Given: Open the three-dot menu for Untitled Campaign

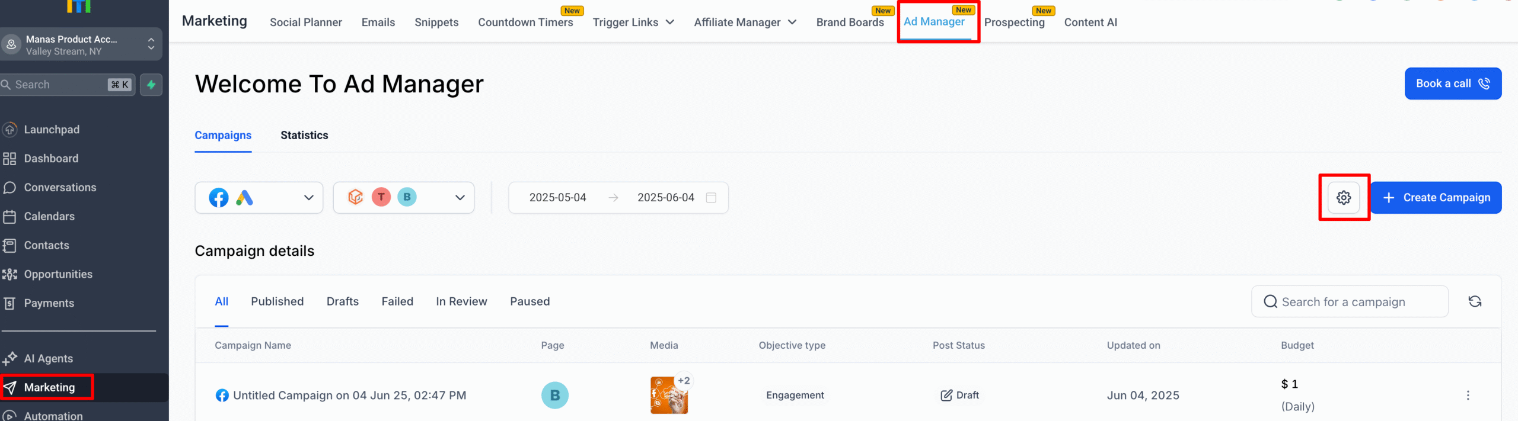Looking at the screenshot, I should 1468,396.
